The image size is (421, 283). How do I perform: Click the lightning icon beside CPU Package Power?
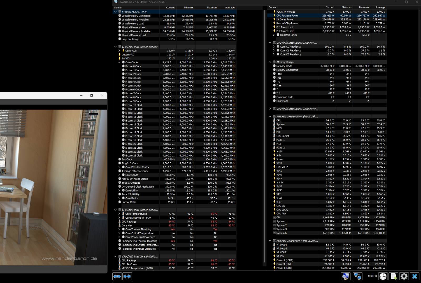click(x=274, y=16)
